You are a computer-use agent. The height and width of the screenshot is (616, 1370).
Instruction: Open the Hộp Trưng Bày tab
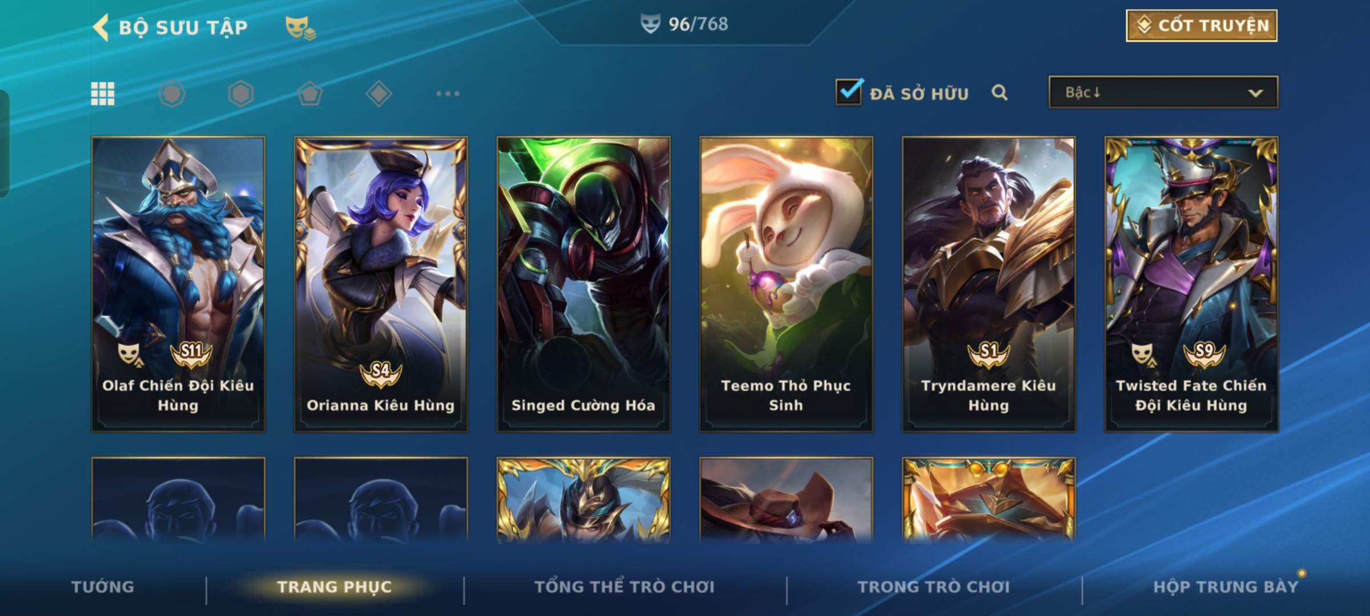coord(1226,587)
